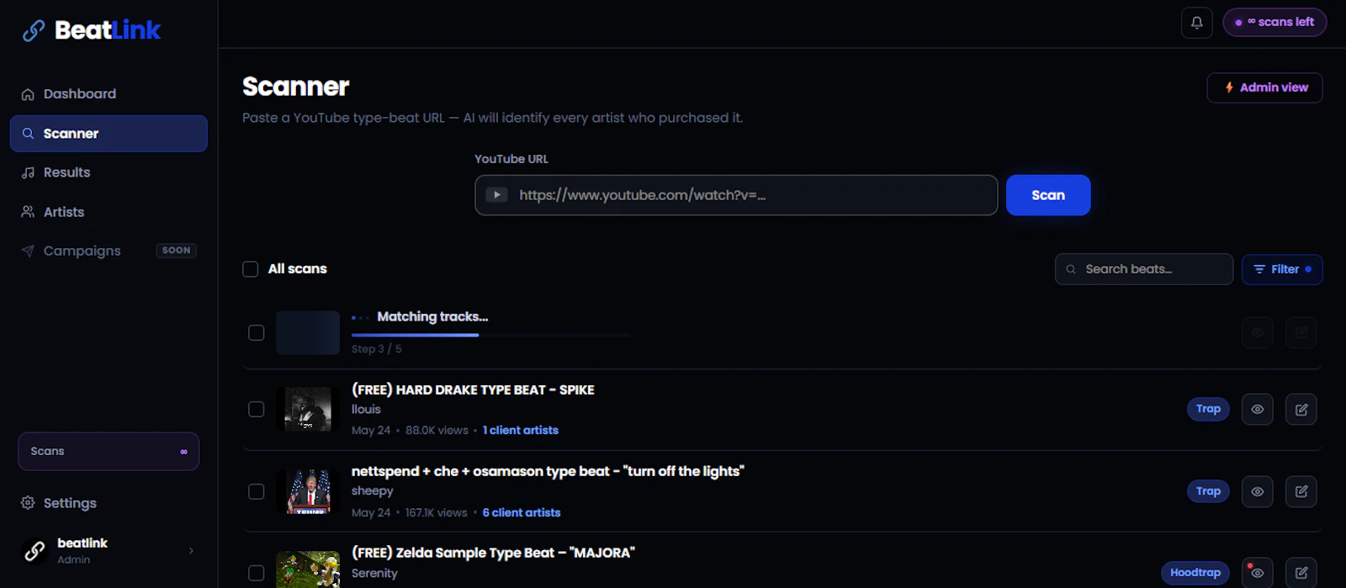Click the llouis channel name

click(x=366, y=410)
